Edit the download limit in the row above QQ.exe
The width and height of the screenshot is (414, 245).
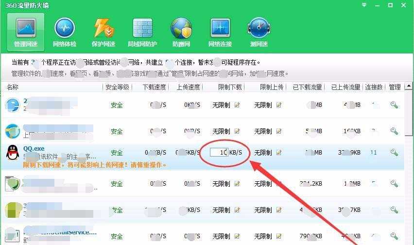(237, 131)
